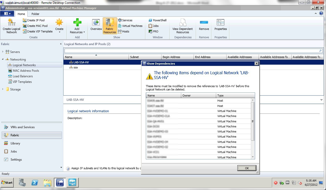Open Library workspace
Image resolution: width=326 pixels, height=190 pixels.
click(x=32, y=143)
